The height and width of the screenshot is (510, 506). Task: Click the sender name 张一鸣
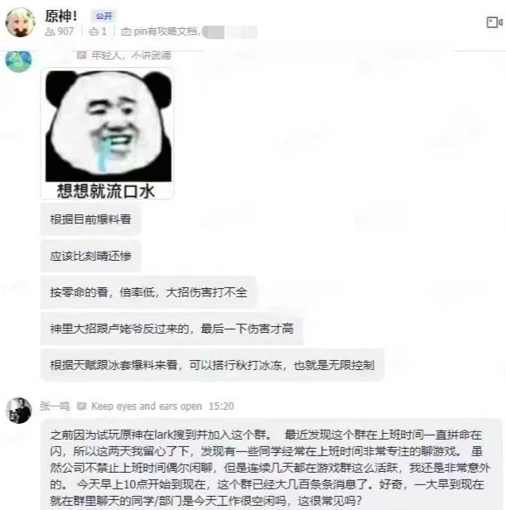point(55,406)
